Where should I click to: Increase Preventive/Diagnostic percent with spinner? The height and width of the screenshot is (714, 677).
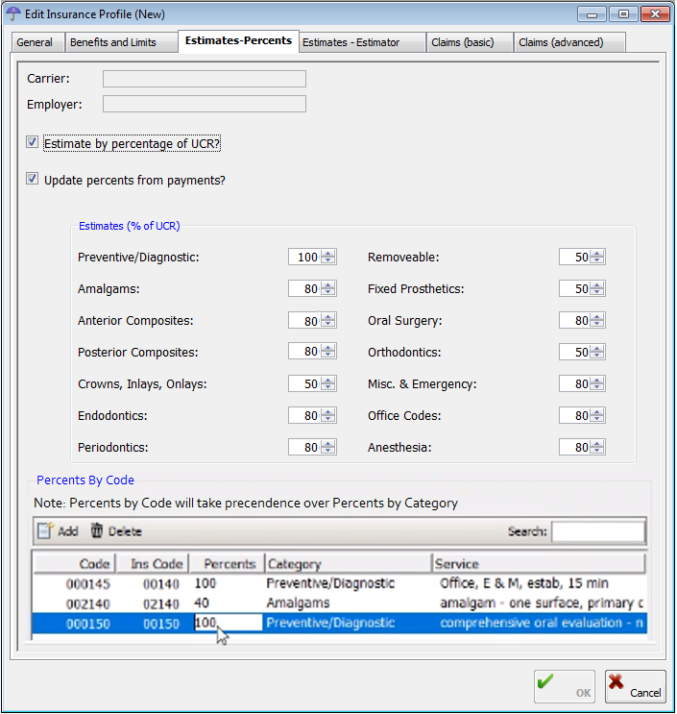click(328, 254)
